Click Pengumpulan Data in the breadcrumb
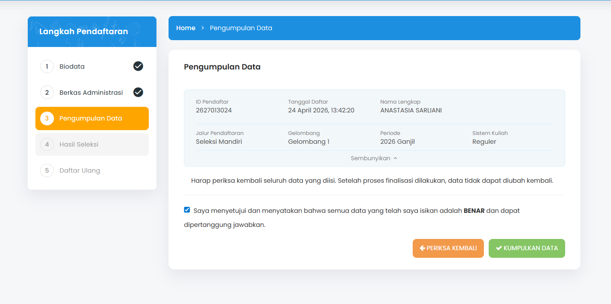The height and width of the screenshot is (304, 611). (x=241, y=28)
